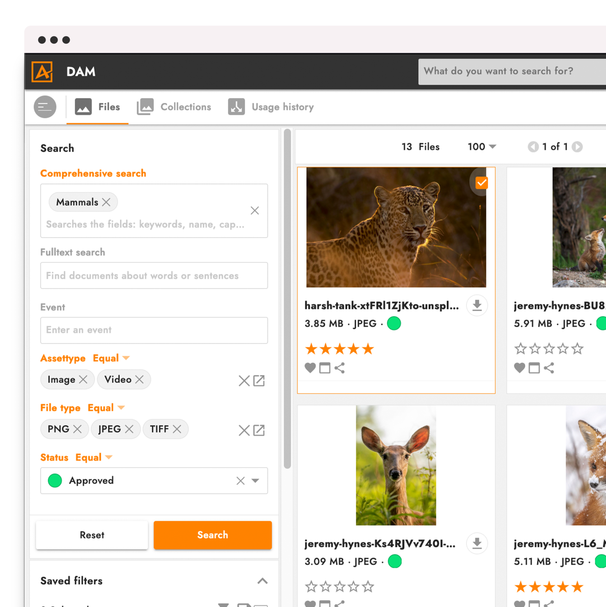This screenshot has height=607, width=606.
Task: Remove the TIFF file type chip
Action: tap(177, 429)
